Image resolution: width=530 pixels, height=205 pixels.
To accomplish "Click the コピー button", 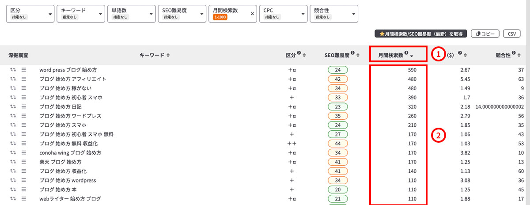I will click(485, 34).
